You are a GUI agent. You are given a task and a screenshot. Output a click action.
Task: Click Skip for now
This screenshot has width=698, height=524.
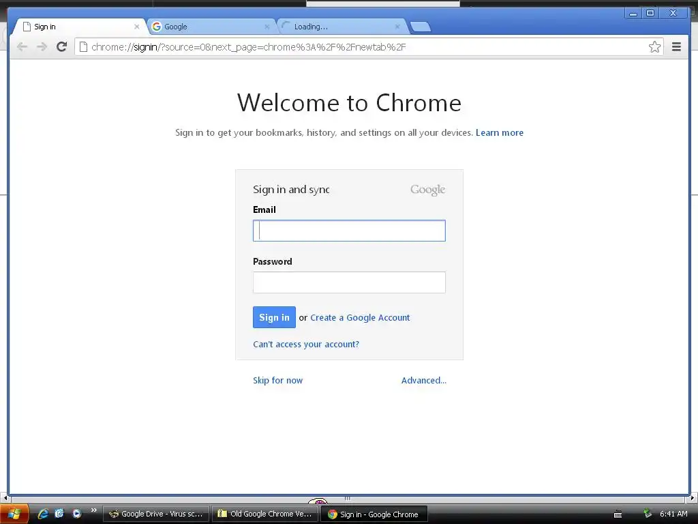click(x=278, y=380)
